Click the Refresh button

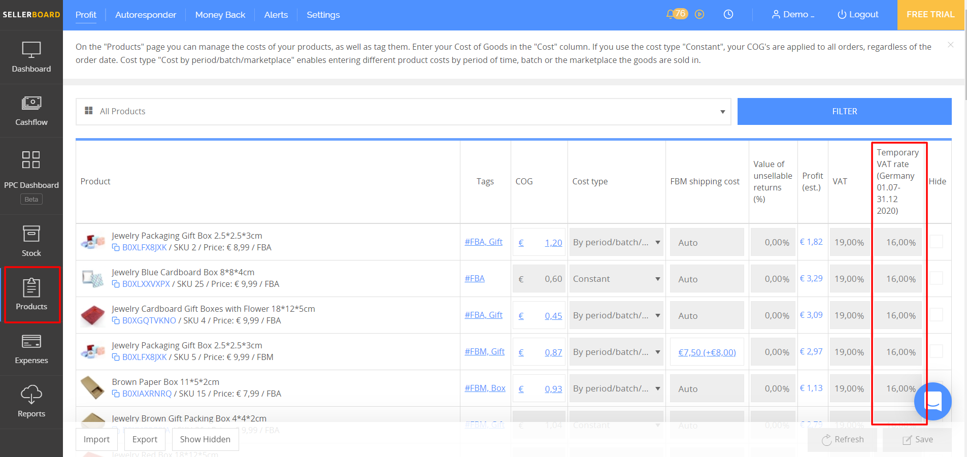click(x=843, y=440)
